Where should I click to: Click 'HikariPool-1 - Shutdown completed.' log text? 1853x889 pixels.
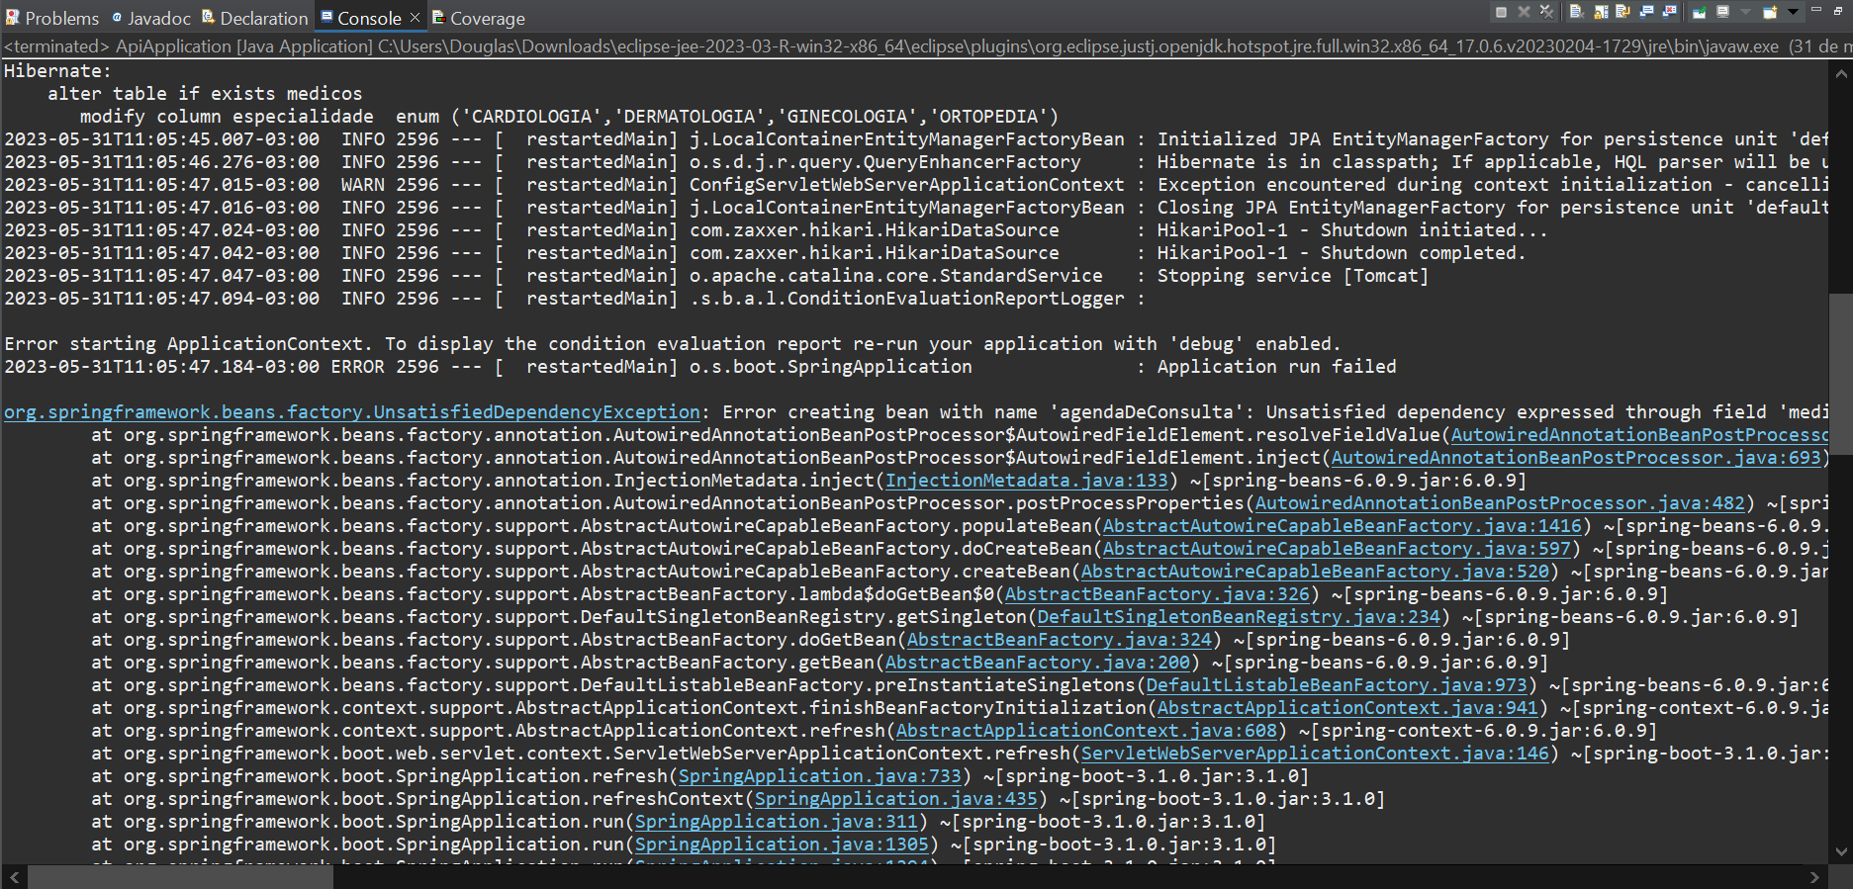1342,253
